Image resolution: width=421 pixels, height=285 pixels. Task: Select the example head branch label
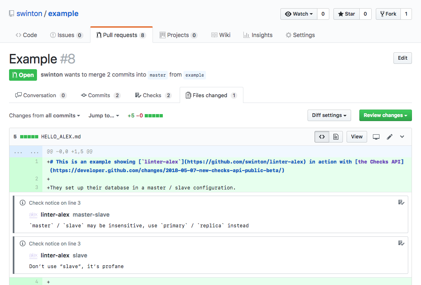tap(194, 75)
